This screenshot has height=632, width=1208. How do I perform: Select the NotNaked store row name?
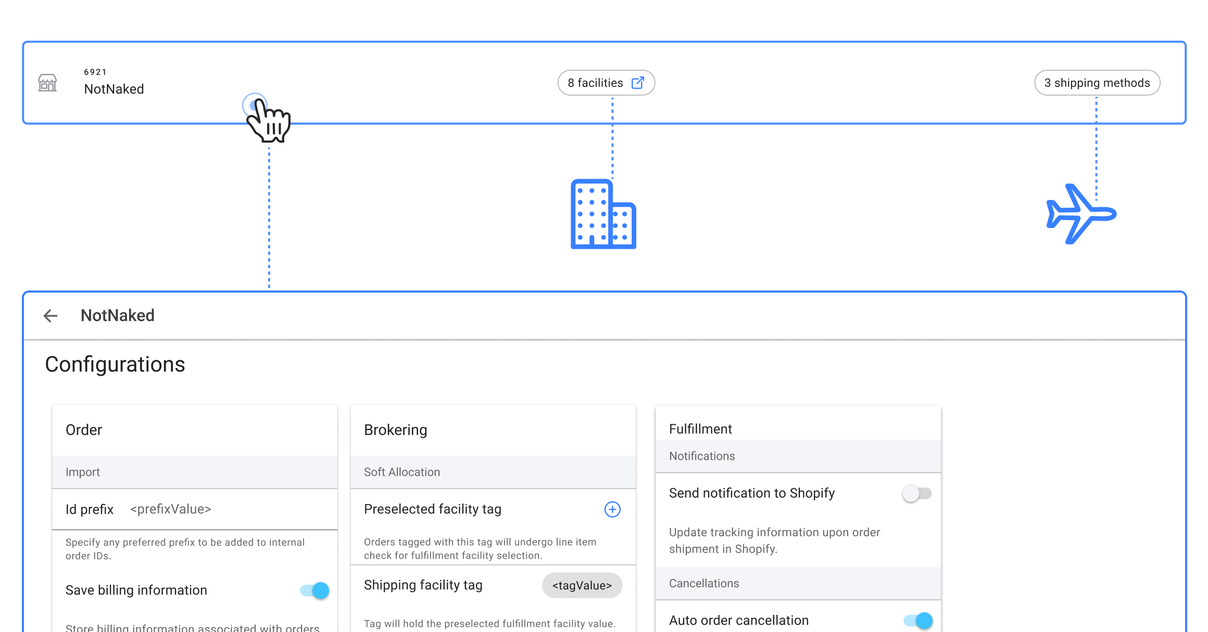click(x=114, y=89)
